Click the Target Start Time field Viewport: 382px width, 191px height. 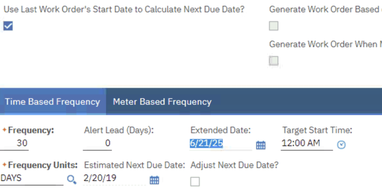[306, 143]
